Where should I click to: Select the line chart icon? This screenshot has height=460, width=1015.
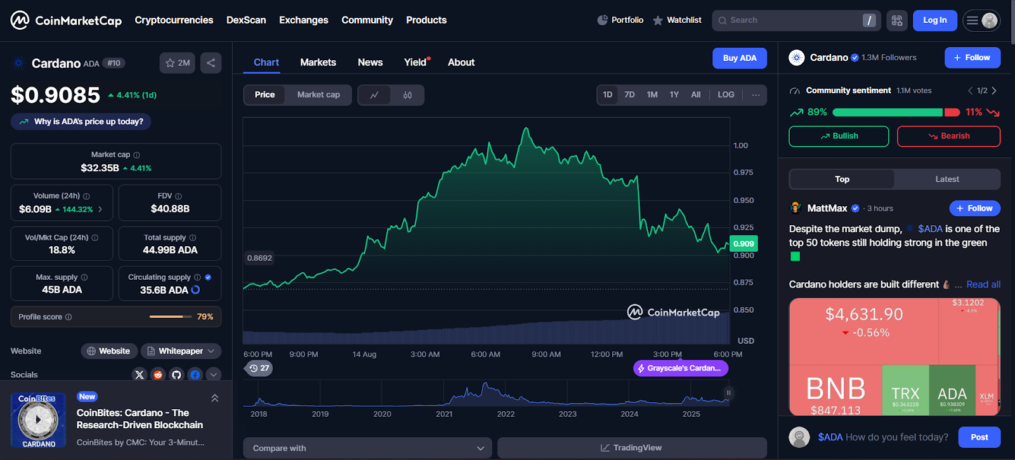(374, 95)
